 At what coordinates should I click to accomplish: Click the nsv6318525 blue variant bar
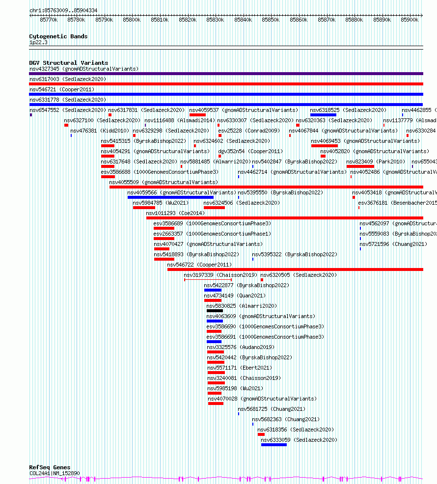324,115
